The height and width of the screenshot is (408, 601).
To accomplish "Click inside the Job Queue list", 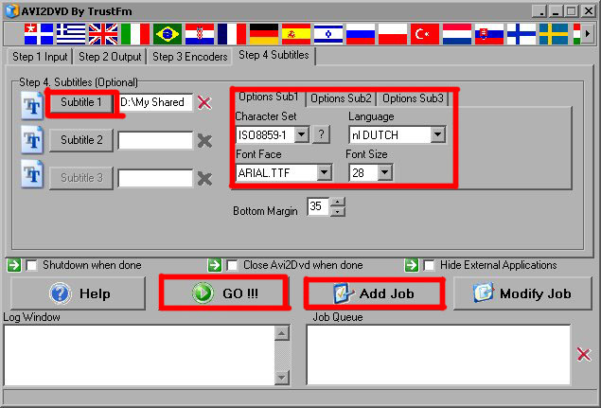I will [x=438, y=355].
